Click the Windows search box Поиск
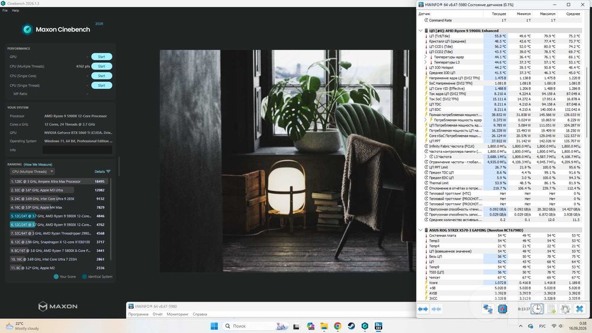This screenshot has width=592, height=333. [x=255, y=326]
